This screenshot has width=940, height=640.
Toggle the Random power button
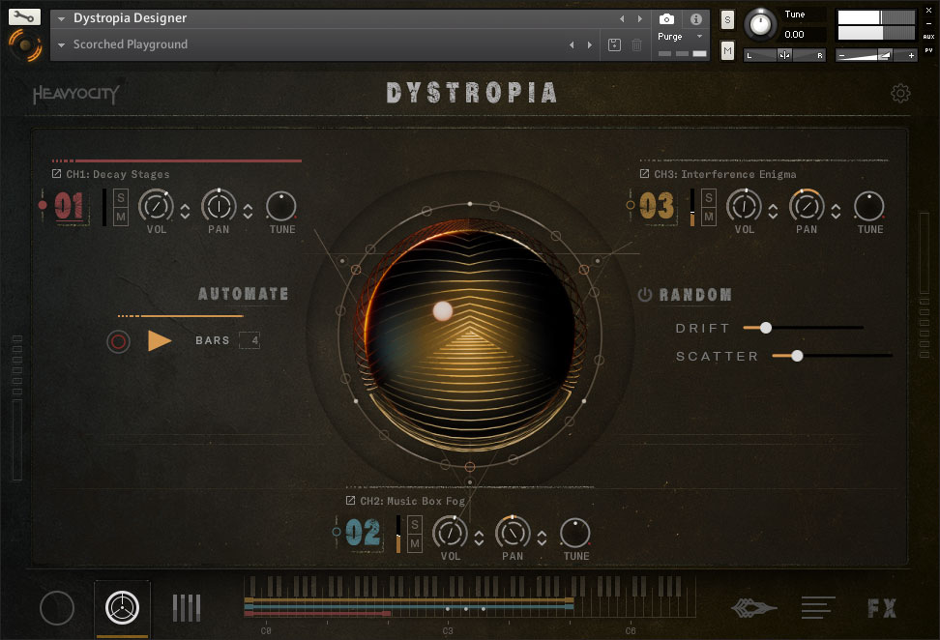tap(645, 295)
